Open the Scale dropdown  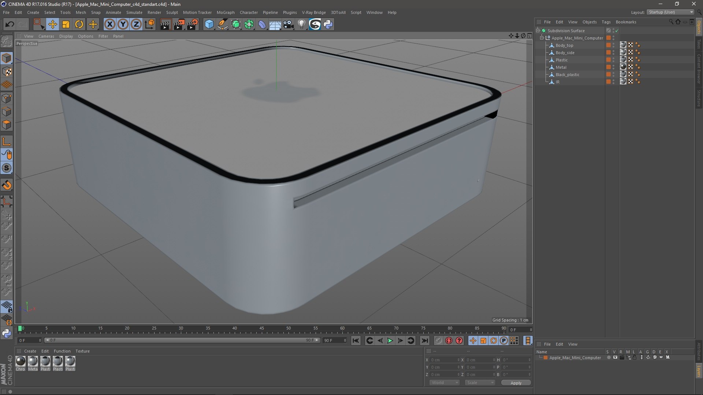click(480, 383)
